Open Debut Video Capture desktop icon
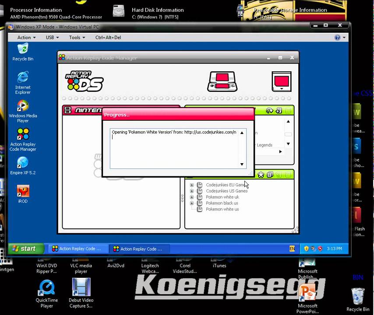 click(x=81, y=293)
